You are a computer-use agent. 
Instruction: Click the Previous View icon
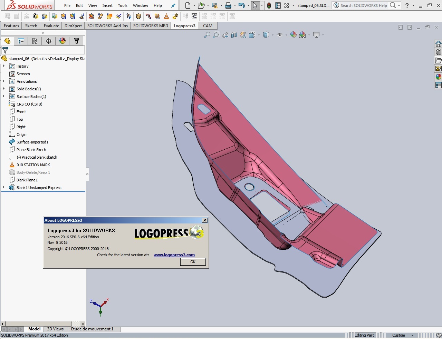[x=225, y=35]
